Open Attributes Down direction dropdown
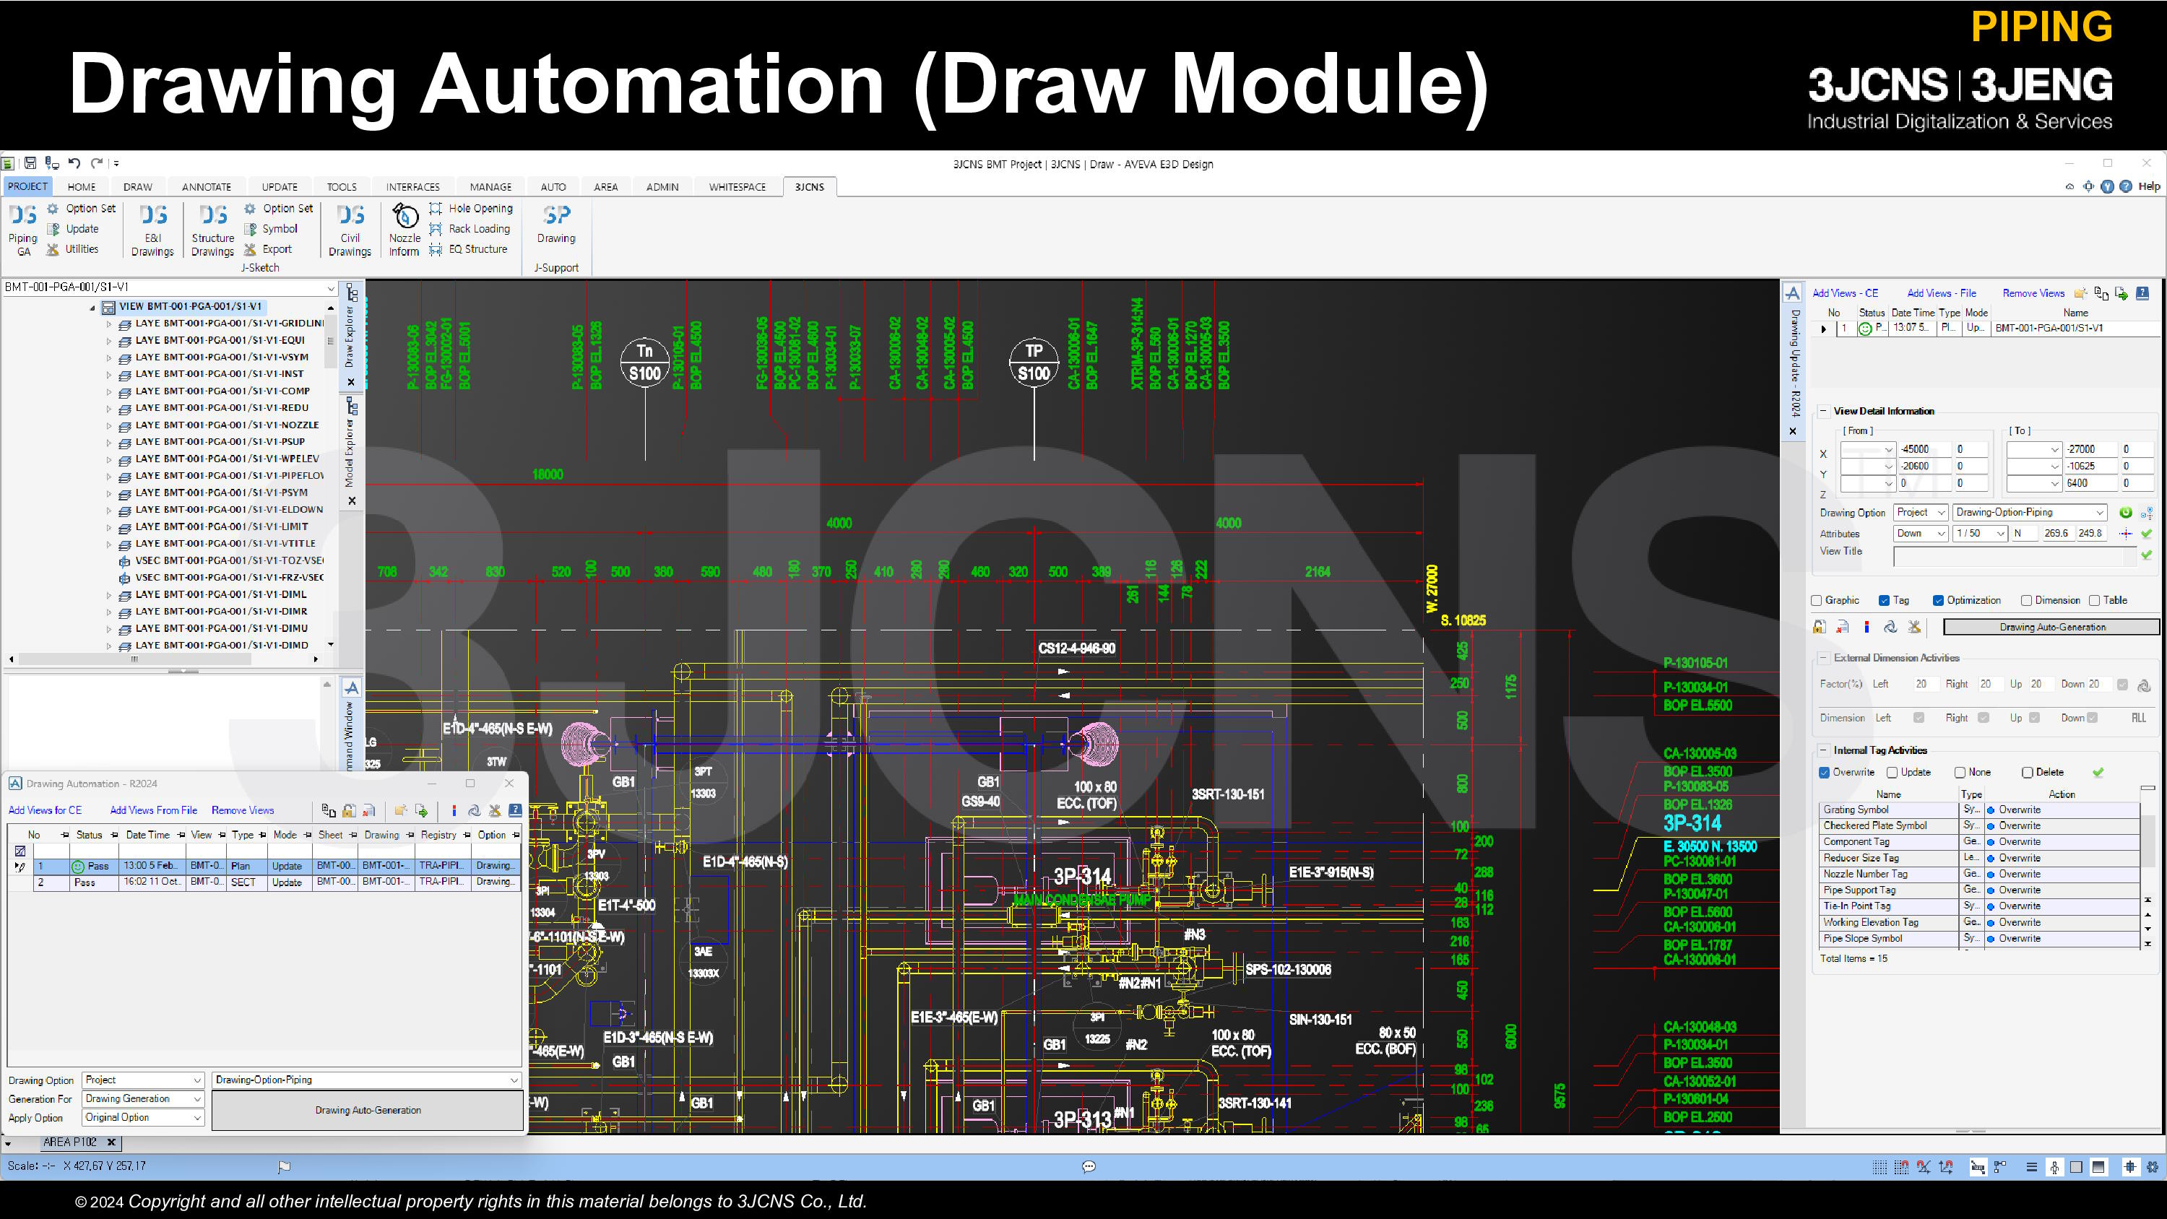Image resolution: width=2167 pixels, height=1219 pixels. (1921, 534)
